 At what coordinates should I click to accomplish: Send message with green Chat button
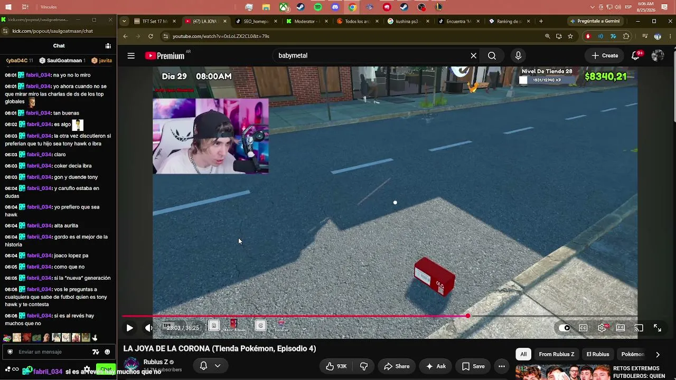click(106, 369)
